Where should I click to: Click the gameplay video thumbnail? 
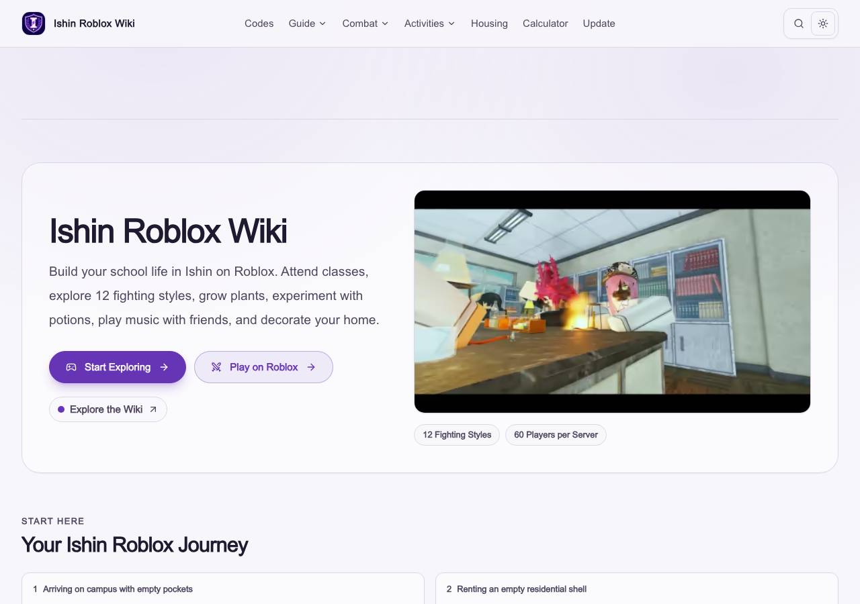(x=612, y=301)
